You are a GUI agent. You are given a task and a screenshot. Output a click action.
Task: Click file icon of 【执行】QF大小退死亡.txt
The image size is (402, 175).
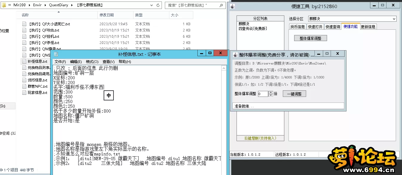click(24, 24)
